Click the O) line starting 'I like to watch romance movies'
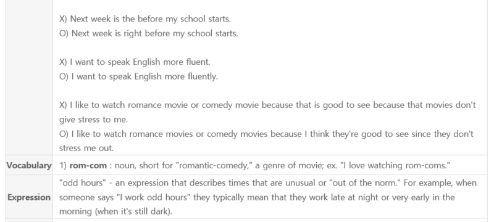Viewport: 494px width, 222px height. click(266, 134)
